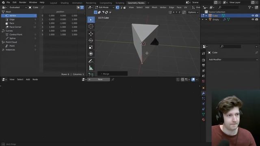Viewport: 260px width, 146px height.
Task: Open the viewport Select menu
Action: point(139,7)
